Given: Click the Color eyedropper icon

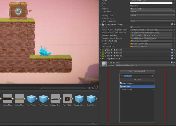Looking at the screenshot, I should (174, 3).
